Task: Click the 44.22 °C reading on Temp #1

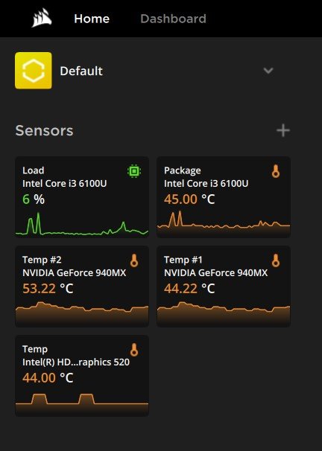Action: [x=189, y=289]
